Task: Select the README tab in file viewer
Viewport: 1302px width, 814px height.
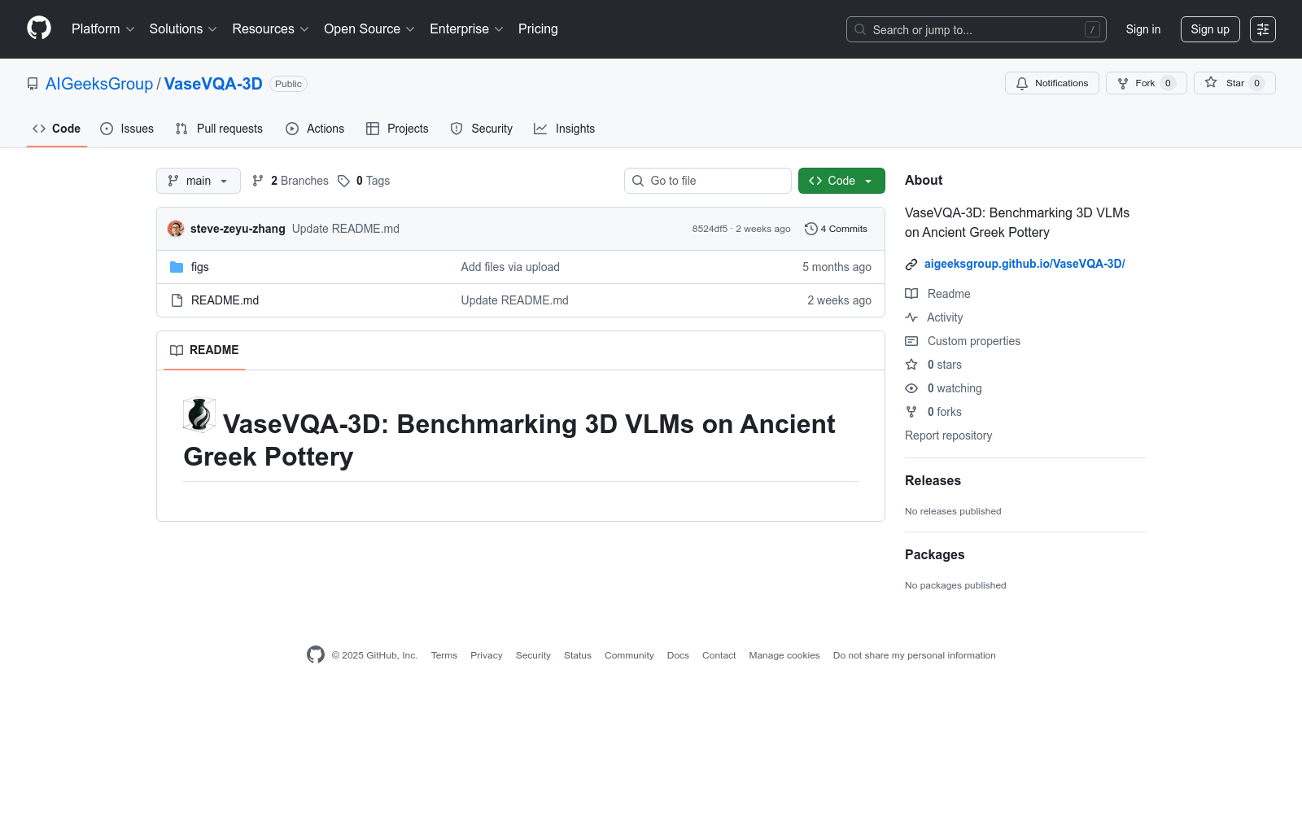Action: pos(204,350)
